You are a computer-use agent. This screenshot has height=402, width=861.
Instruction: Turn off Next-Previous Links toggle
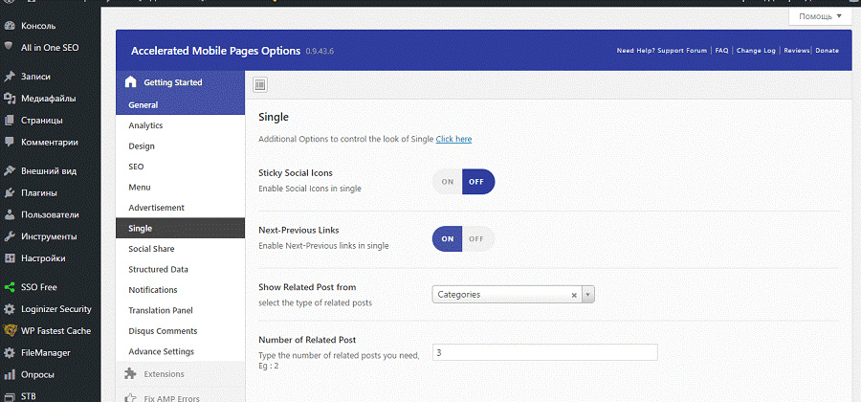[478, 239]
